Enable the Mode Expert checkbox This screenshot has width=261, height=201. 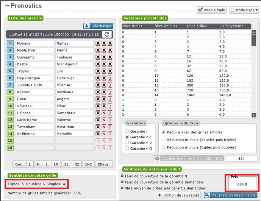point(233,10)
